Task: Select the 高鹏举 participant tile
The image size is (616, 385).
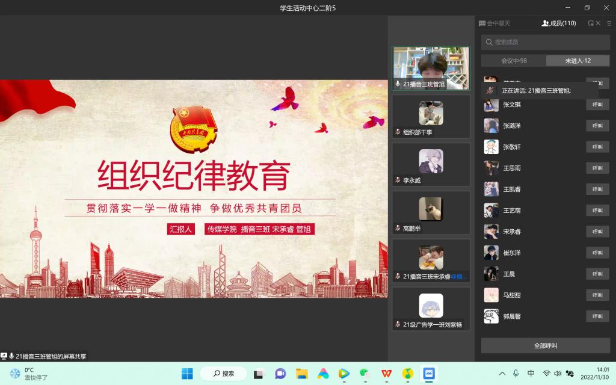Action: pyautogui.click(x=431, y=212)
